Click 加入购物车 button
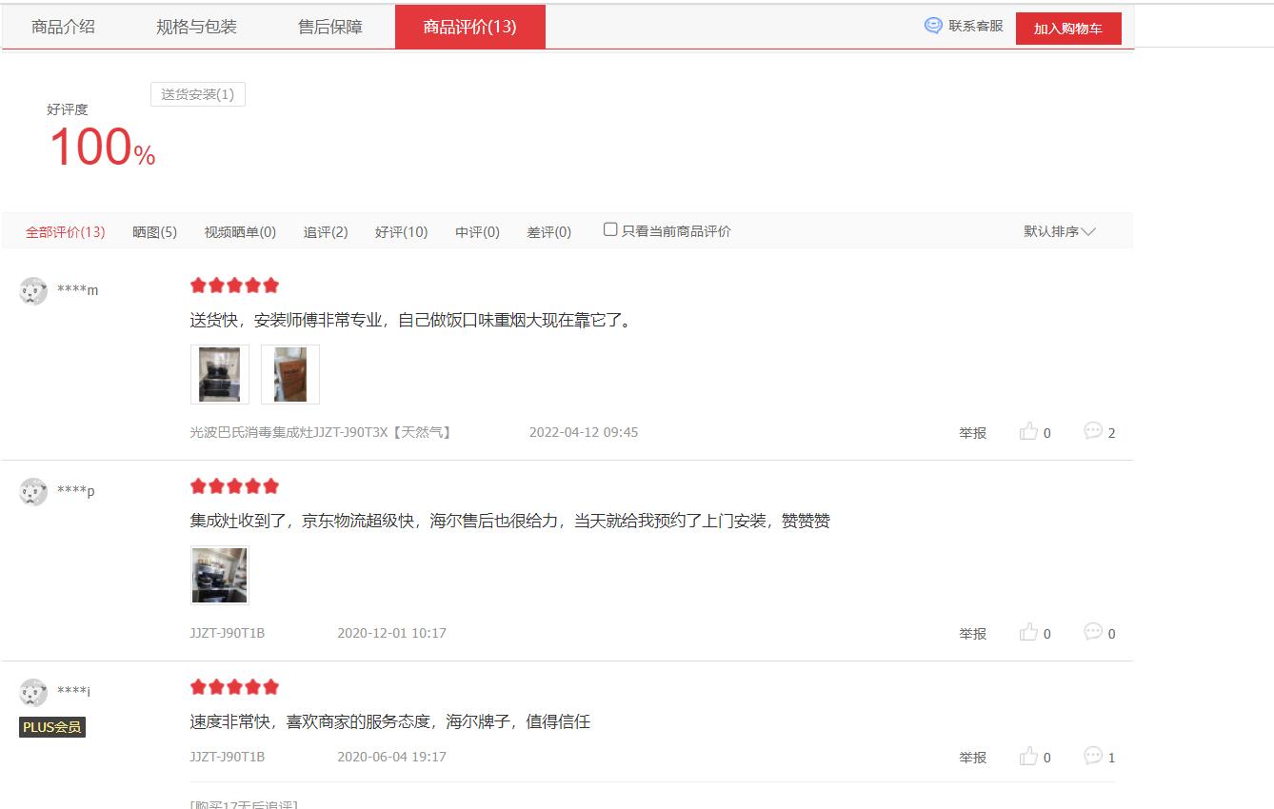 point(1067,29)
